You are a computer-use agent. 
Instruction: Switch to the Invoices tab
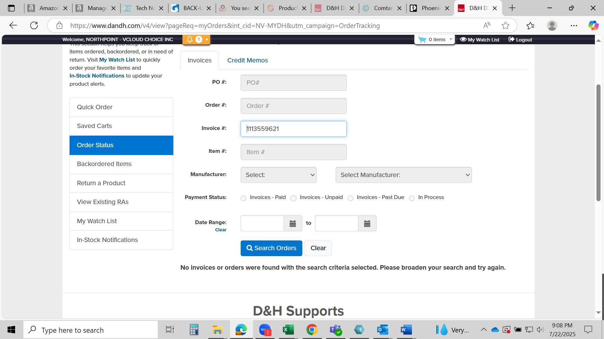point(199,60)
